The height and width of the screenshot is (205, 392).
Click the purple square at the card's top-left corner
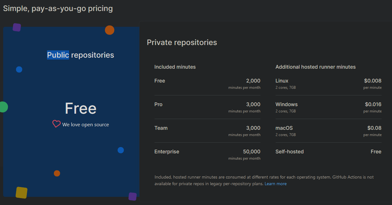click(x=17, y=27)
